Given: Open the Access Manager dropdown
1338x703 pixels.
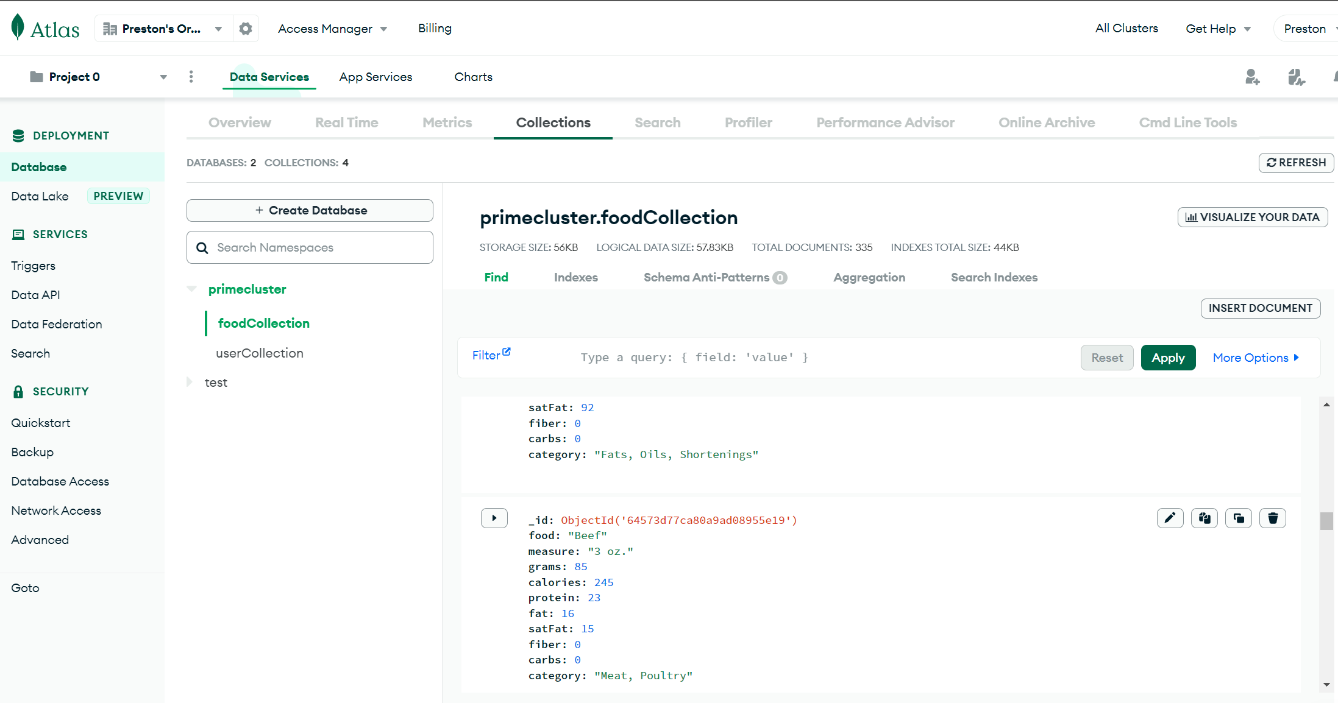Looking at the screenshot, I should pos(332,28).
